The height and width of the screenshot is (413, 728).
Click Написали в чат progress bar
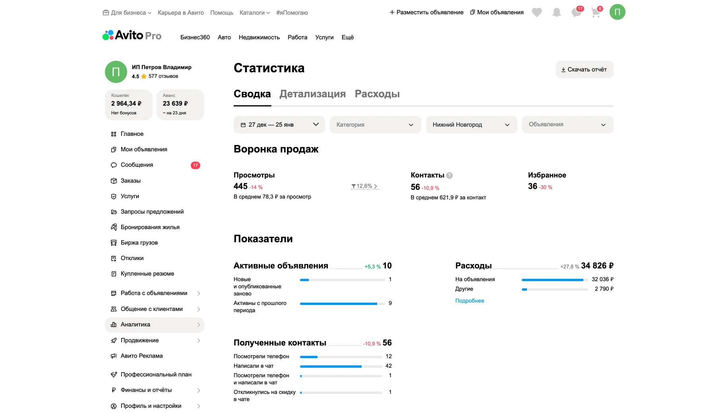(x=341, y=367)
